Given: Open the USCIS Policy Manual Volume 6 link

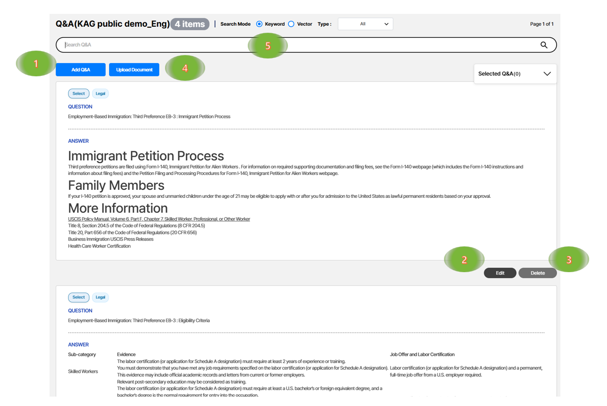Looking at the screenshot, I should coord(159,219).
